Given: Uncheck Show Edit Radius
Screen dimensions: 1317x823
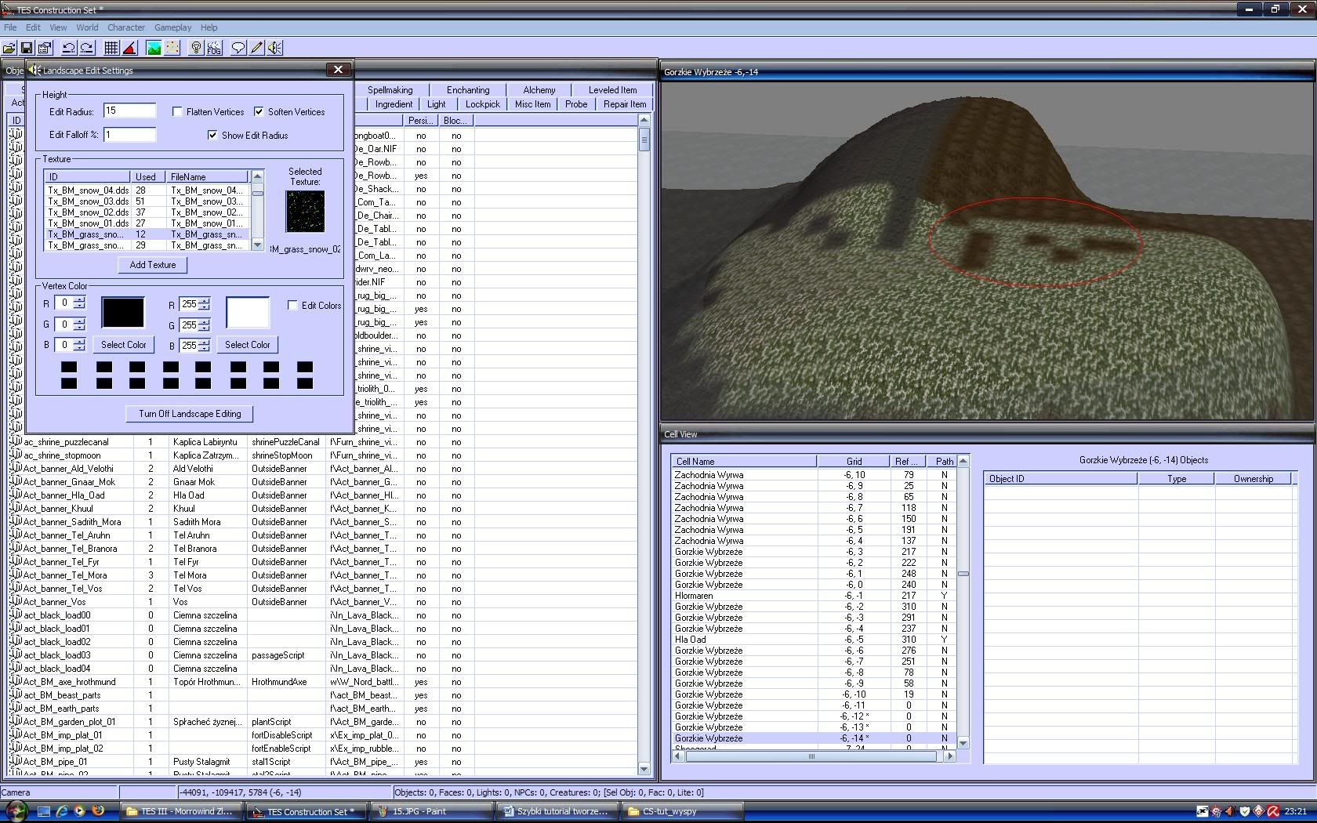Looking at the screenshot, I should click(x=212, y=135).
